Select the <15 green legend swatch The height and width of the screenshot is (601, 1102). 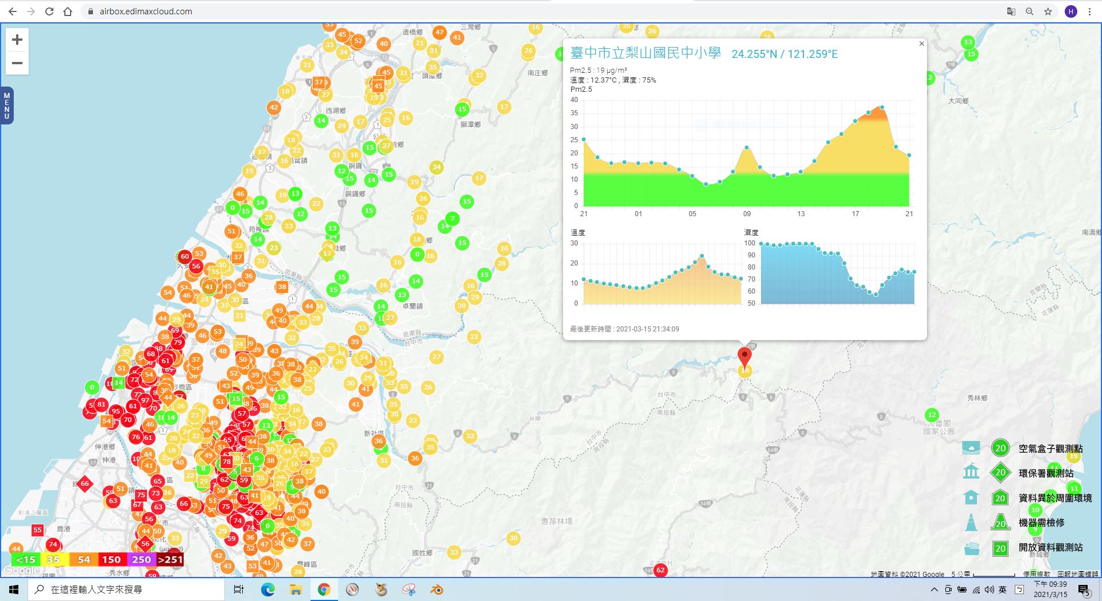(26, 560)
